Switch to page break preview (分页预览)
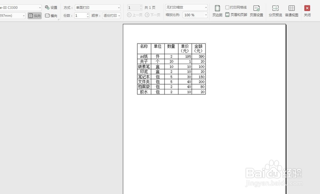The image size is (320, 194). point(275,11)
